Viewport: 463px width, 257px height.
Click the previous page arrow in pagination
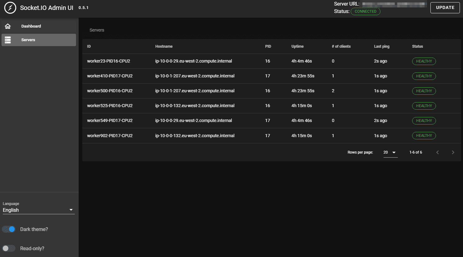(x=438, y=152)
